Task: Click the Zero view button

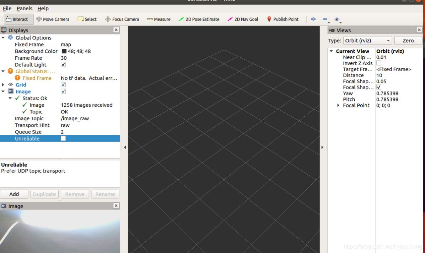Action: coord(408,41)
